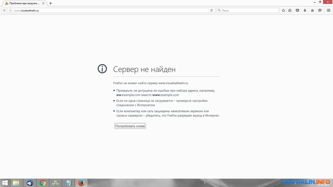Launch File Explorer from the taskbar
The width and height of the screenshot is (333, 187).
(x=16, y=183)
